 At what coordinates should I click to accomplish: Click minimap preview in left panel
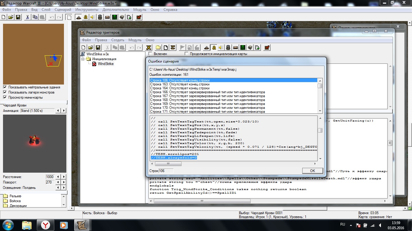point(33,54)
